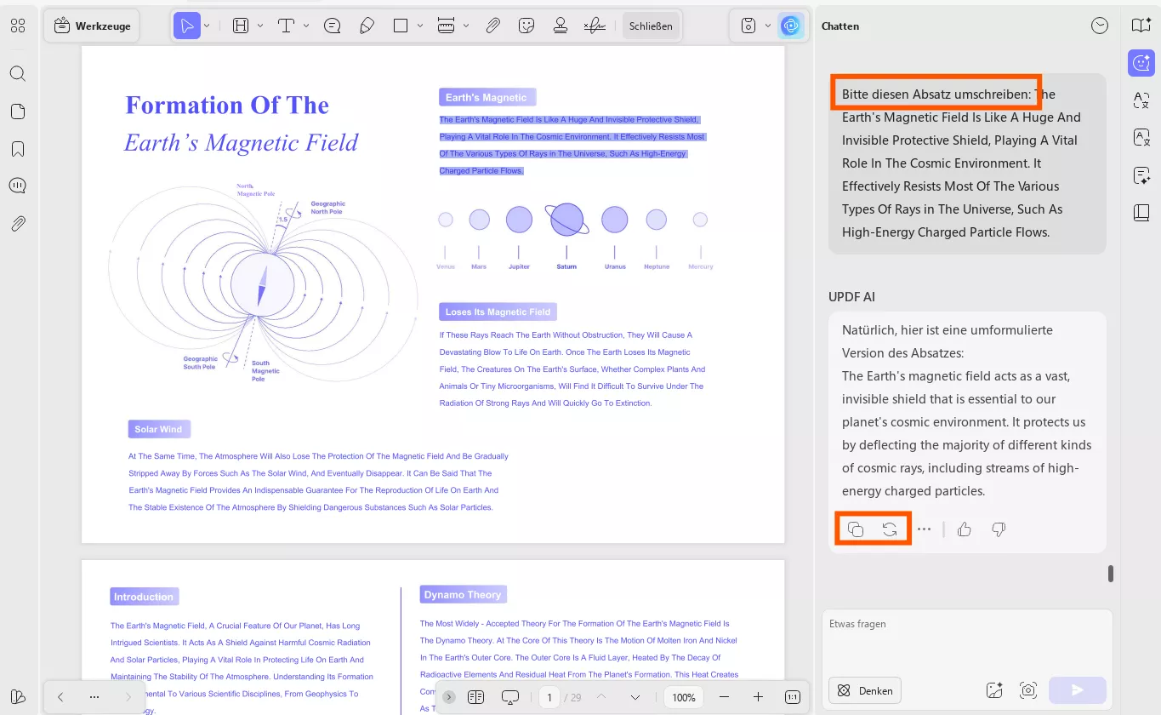1161x715 pixels.
Task: Expand the save options dropdown arrow
Action: [x=768, y=26]
